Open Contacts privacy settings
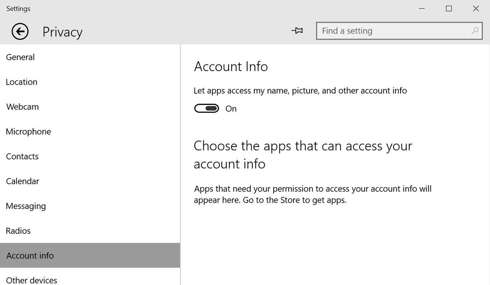The height and width of the screenshot is (285, 490). [x=22, y=156]
